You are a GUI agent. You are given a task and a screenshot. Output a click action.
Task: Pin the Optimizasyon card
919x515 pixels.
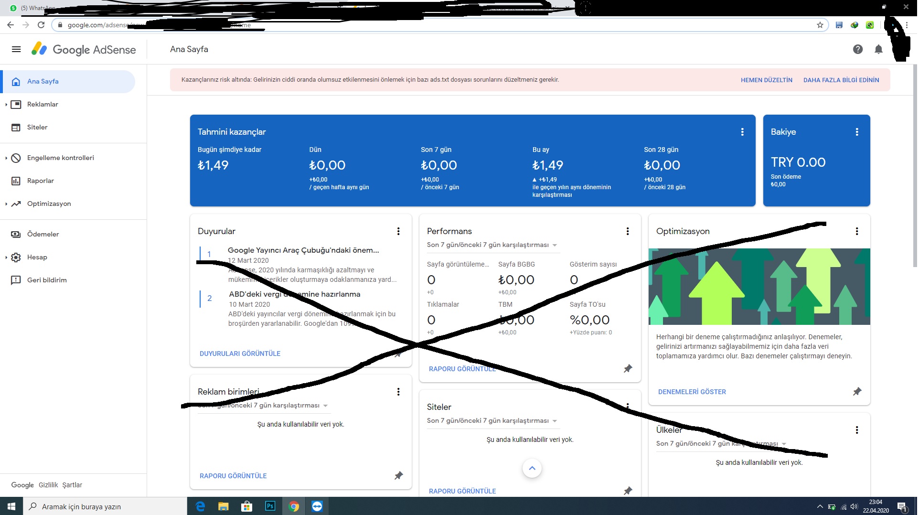point(857,391)
